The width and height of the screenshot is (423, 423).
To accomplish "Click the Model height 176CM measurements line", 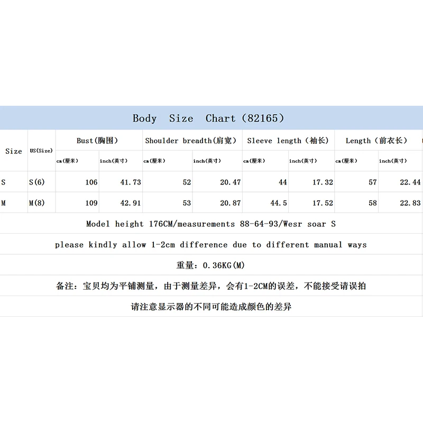I will coord(211,224).
